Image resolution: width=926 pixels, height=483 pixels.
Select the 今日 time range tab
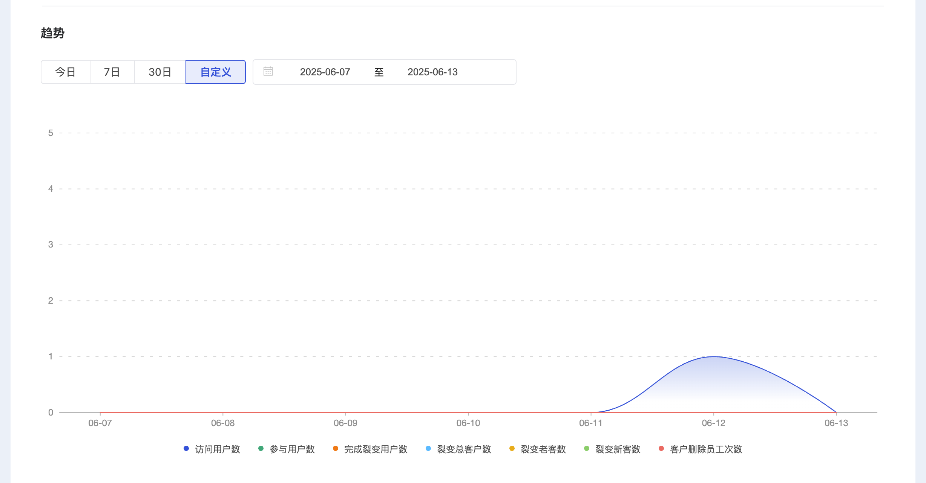pos(66,72)
